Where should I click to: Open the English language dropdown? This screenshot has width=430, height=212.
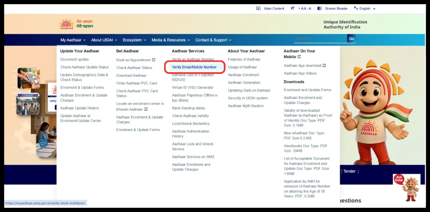click(367, 8)
